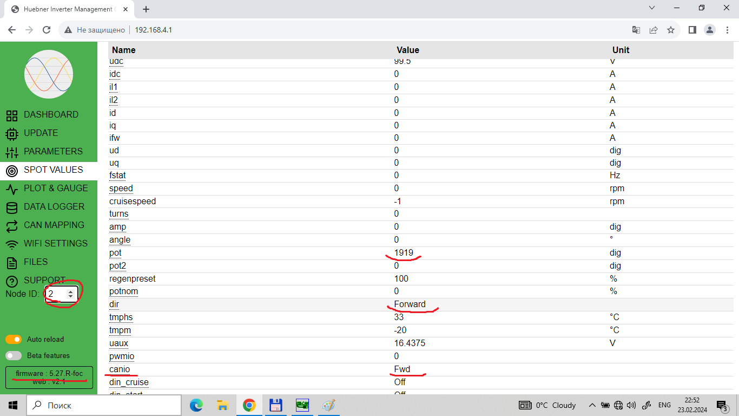Open a new browser tab
Screen dimensions: 739x416
[146, 9]
